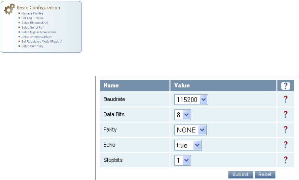The width and height of the screenshot is (299, 180).
Task: Click the help icon for Baudrate
Action: [286, 100]
